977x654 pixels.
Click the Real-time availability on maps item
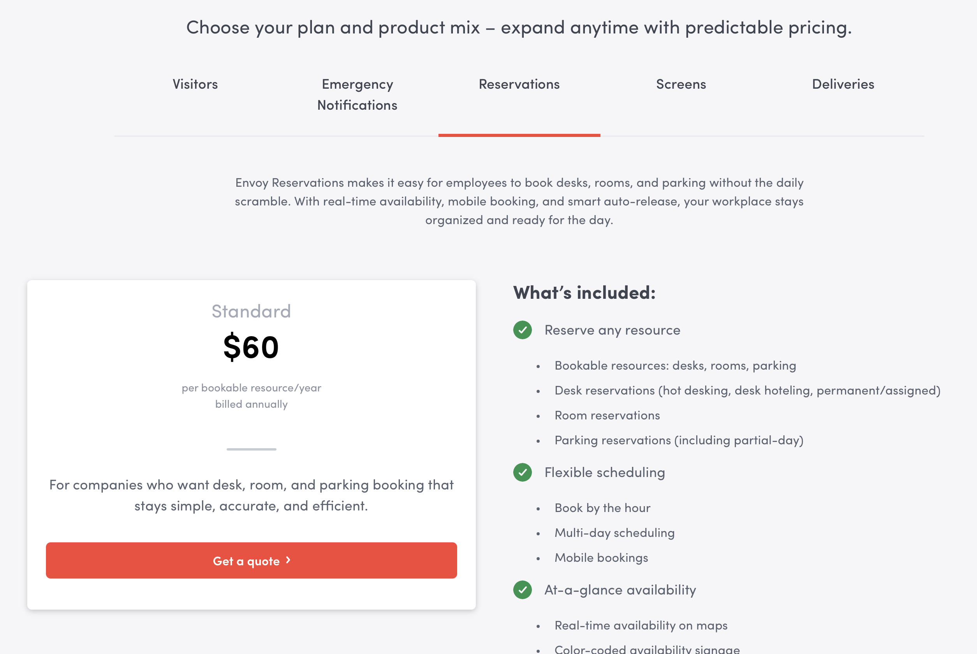coord(641,625)
